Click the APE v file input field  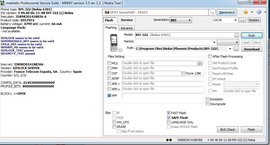pos(162,83)
